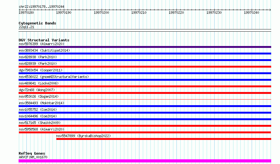
Task: Select the blue bar under nsv1055752
Action: tap(145, 113)
